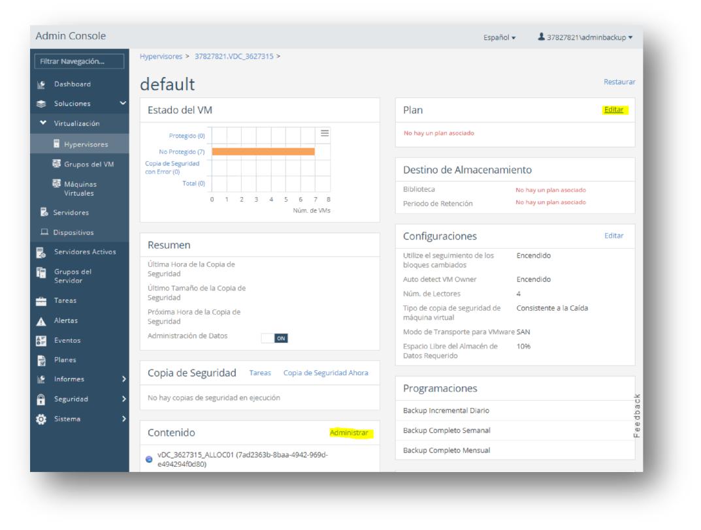Image resolution: width=701 pixels, height=530 pixels.
Task: Click the Backup Incremental Diario row
Action: (x=515, y=411)
